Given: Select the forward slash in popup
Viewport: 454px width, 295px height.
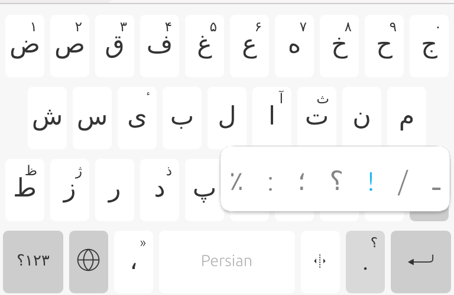Looking at the screenshot, I should (x=403, y=182).
